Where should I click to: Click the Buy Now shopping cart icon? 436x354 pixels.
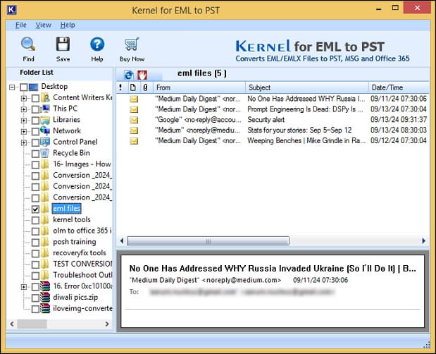pyautogui.click(x=132, y=44)
